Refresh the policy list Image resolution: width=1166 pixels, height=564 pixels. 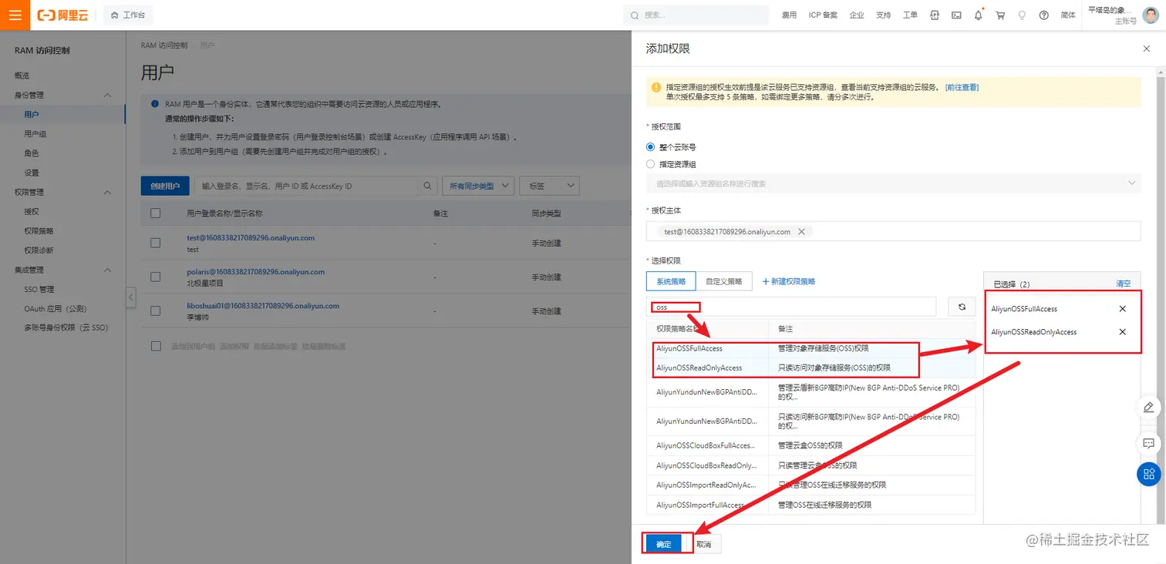962,307
